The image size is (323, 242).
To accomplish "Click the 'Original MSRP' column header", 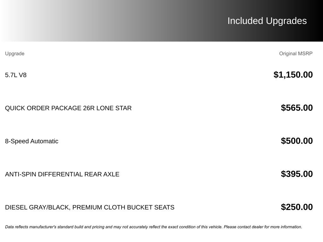I will click(296, 54).
